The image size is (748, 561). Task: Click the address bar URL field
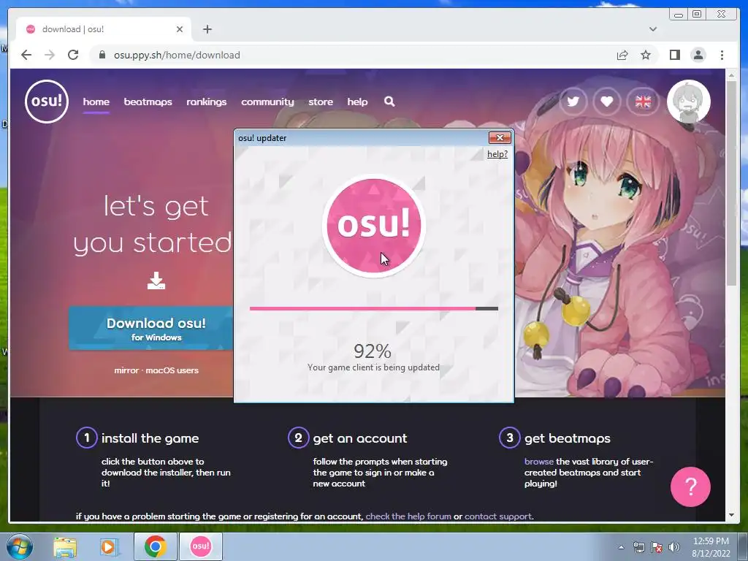(353, 55)
